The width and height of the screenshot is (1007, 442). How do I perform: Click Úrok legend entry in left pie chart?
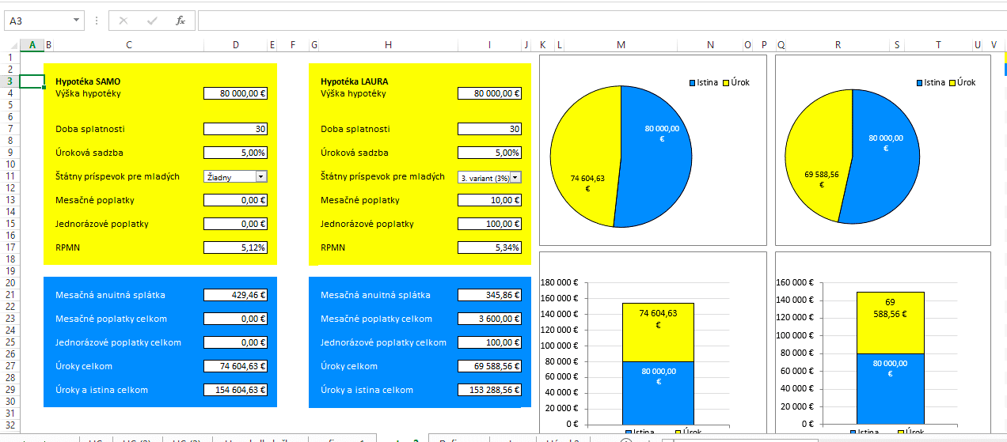(x=735, y=82)
